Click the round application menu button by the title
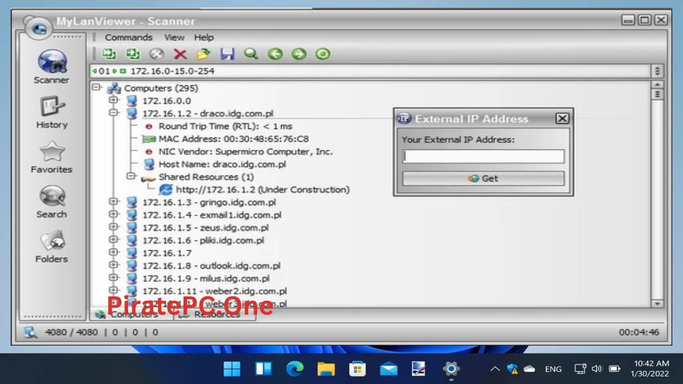 click(x=38, y=27)
